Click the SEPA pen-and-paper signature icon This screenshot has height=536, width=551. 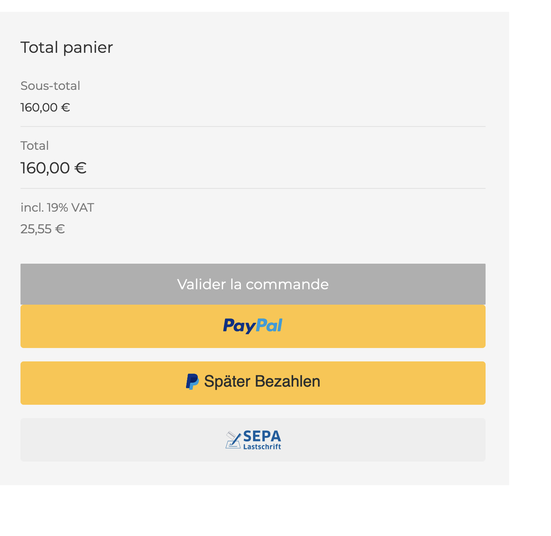click(x=233, y=440)
